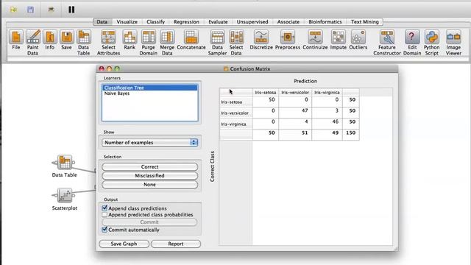Add the Edit Domain widget
The image size is (471, 265).
pyautogui.click(x=412, y=37)
